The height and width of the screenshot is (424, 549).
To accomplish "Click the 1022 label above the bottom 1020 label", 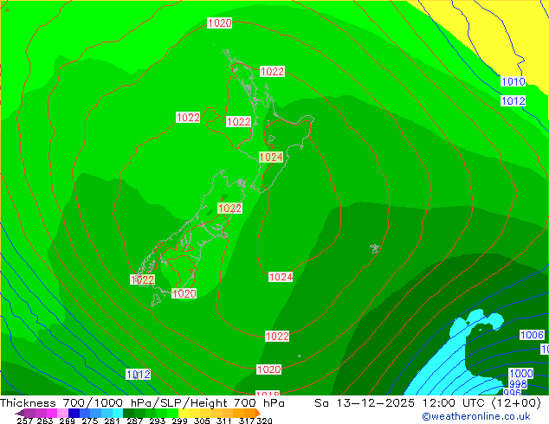I will coord(277,337).
